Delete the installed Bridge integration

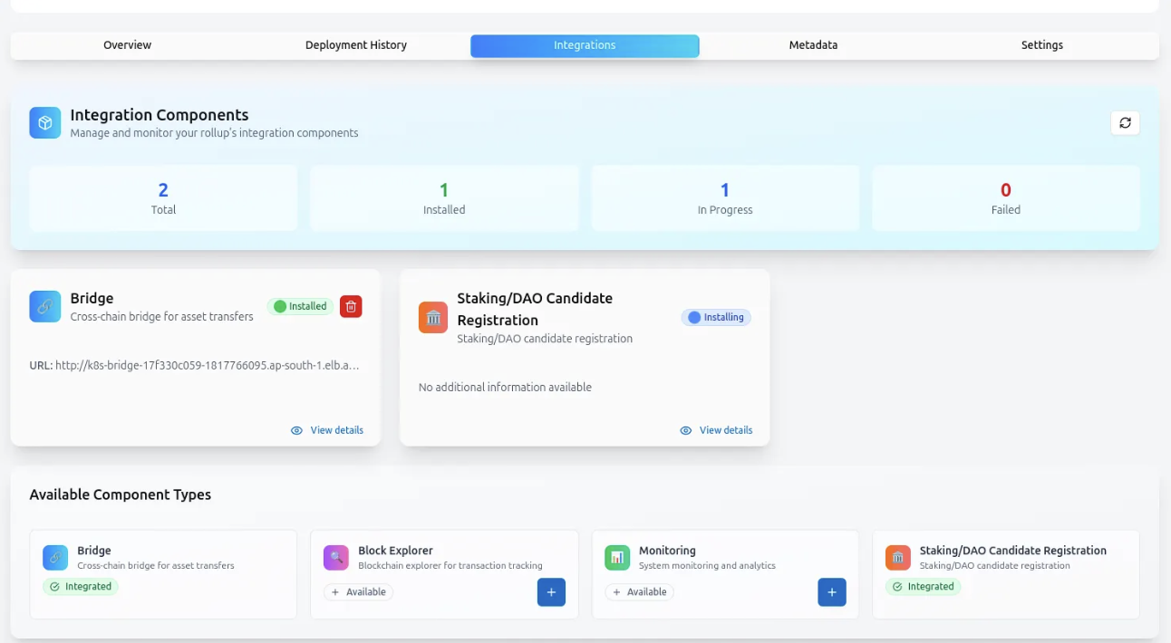pyautogui.click(x=351, y=306)
